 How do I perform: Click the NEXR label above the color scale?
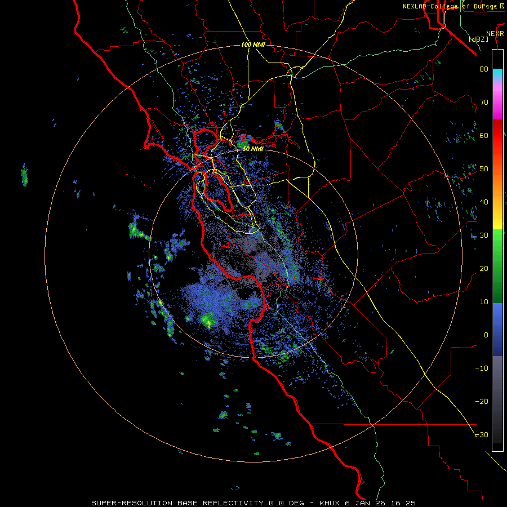(495, 34)
